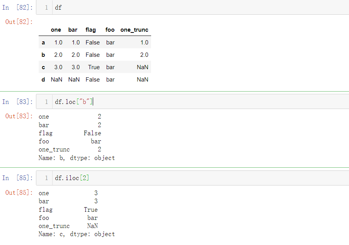The image size is (349, 245).
Task: Click row index 'd' in the dataframe
Action: click(x=43, y=80)
